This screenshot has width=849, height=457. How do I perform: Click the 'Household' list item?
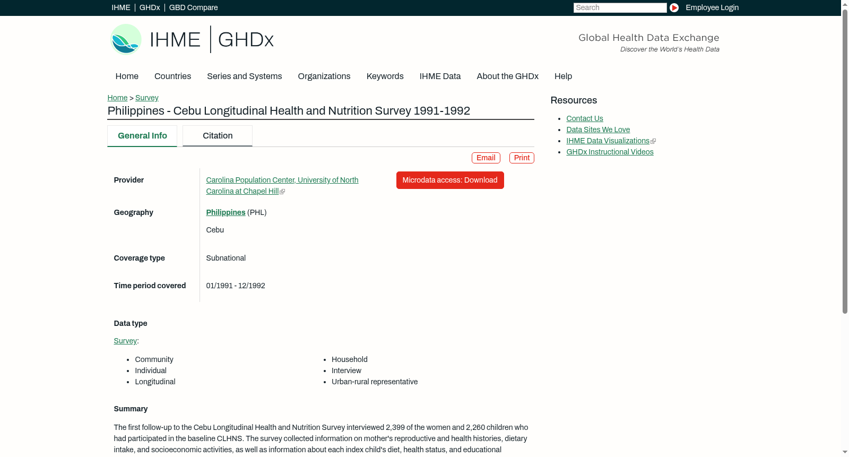point(350,360)
